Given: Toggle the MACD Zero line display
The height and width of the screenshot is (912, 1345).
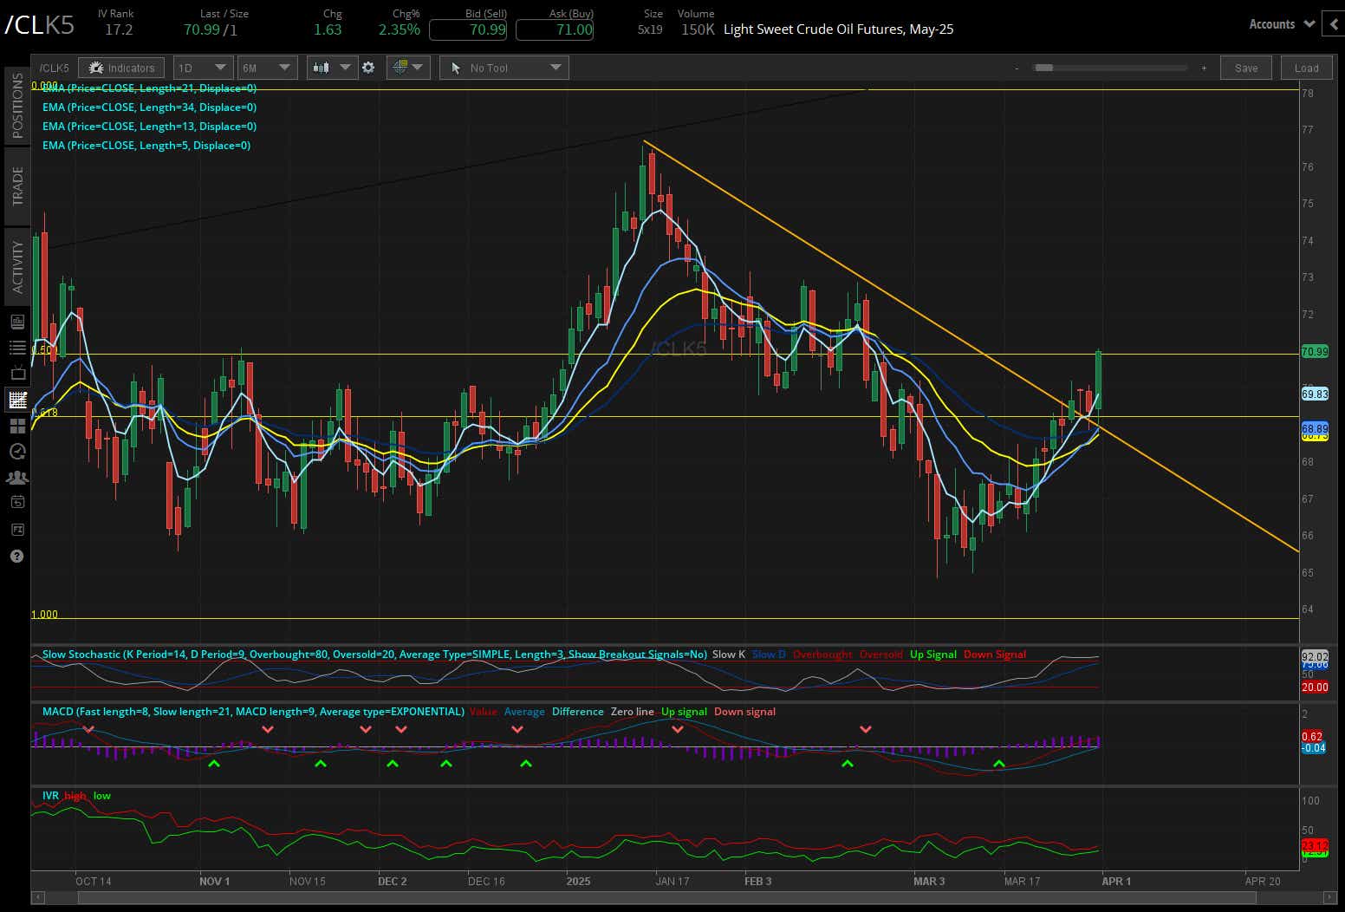Looking at the screenshot, I should [632, 711].
